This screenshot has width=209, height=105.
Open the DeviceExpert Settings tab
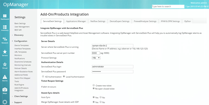pyautogui.click(x=120, y=21)
